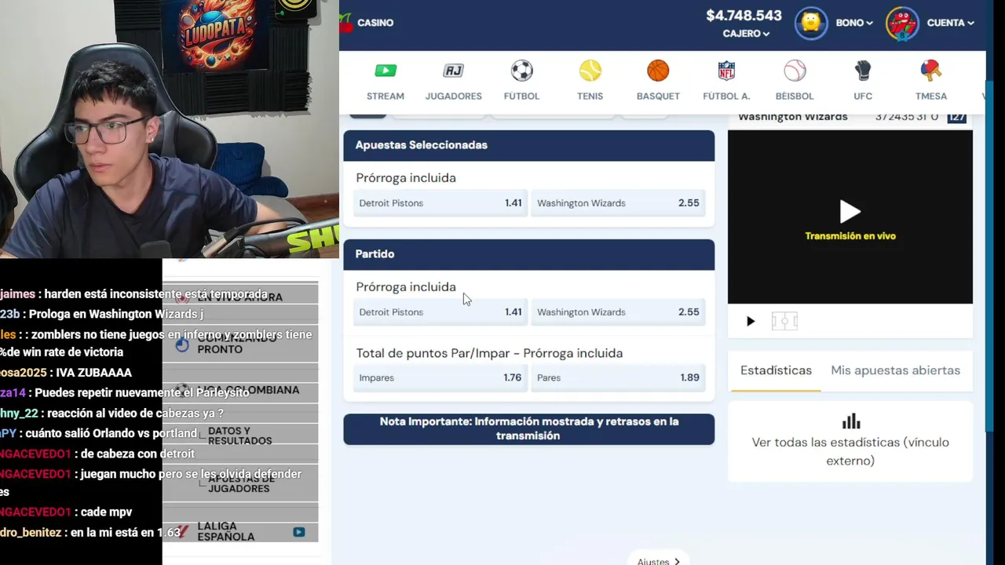The image size is (1005, 565).
Task: Select the Béisbol baseball icon
Action: [795, 71]
